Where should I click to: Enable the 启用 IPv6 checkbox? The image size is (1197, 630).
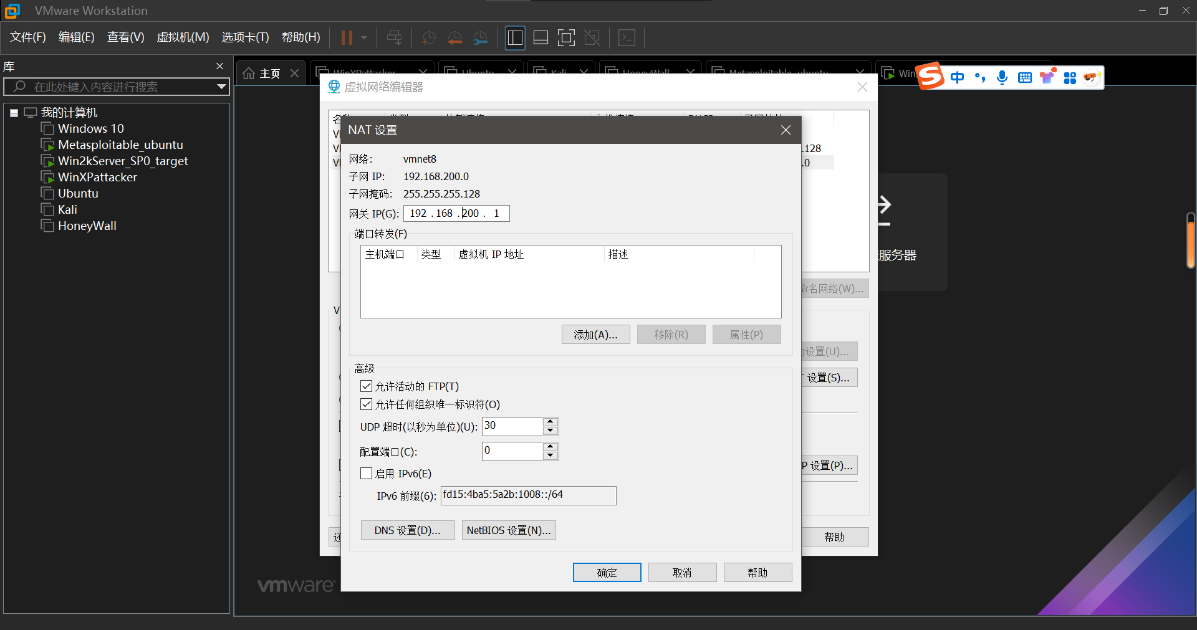click(367, 474)
